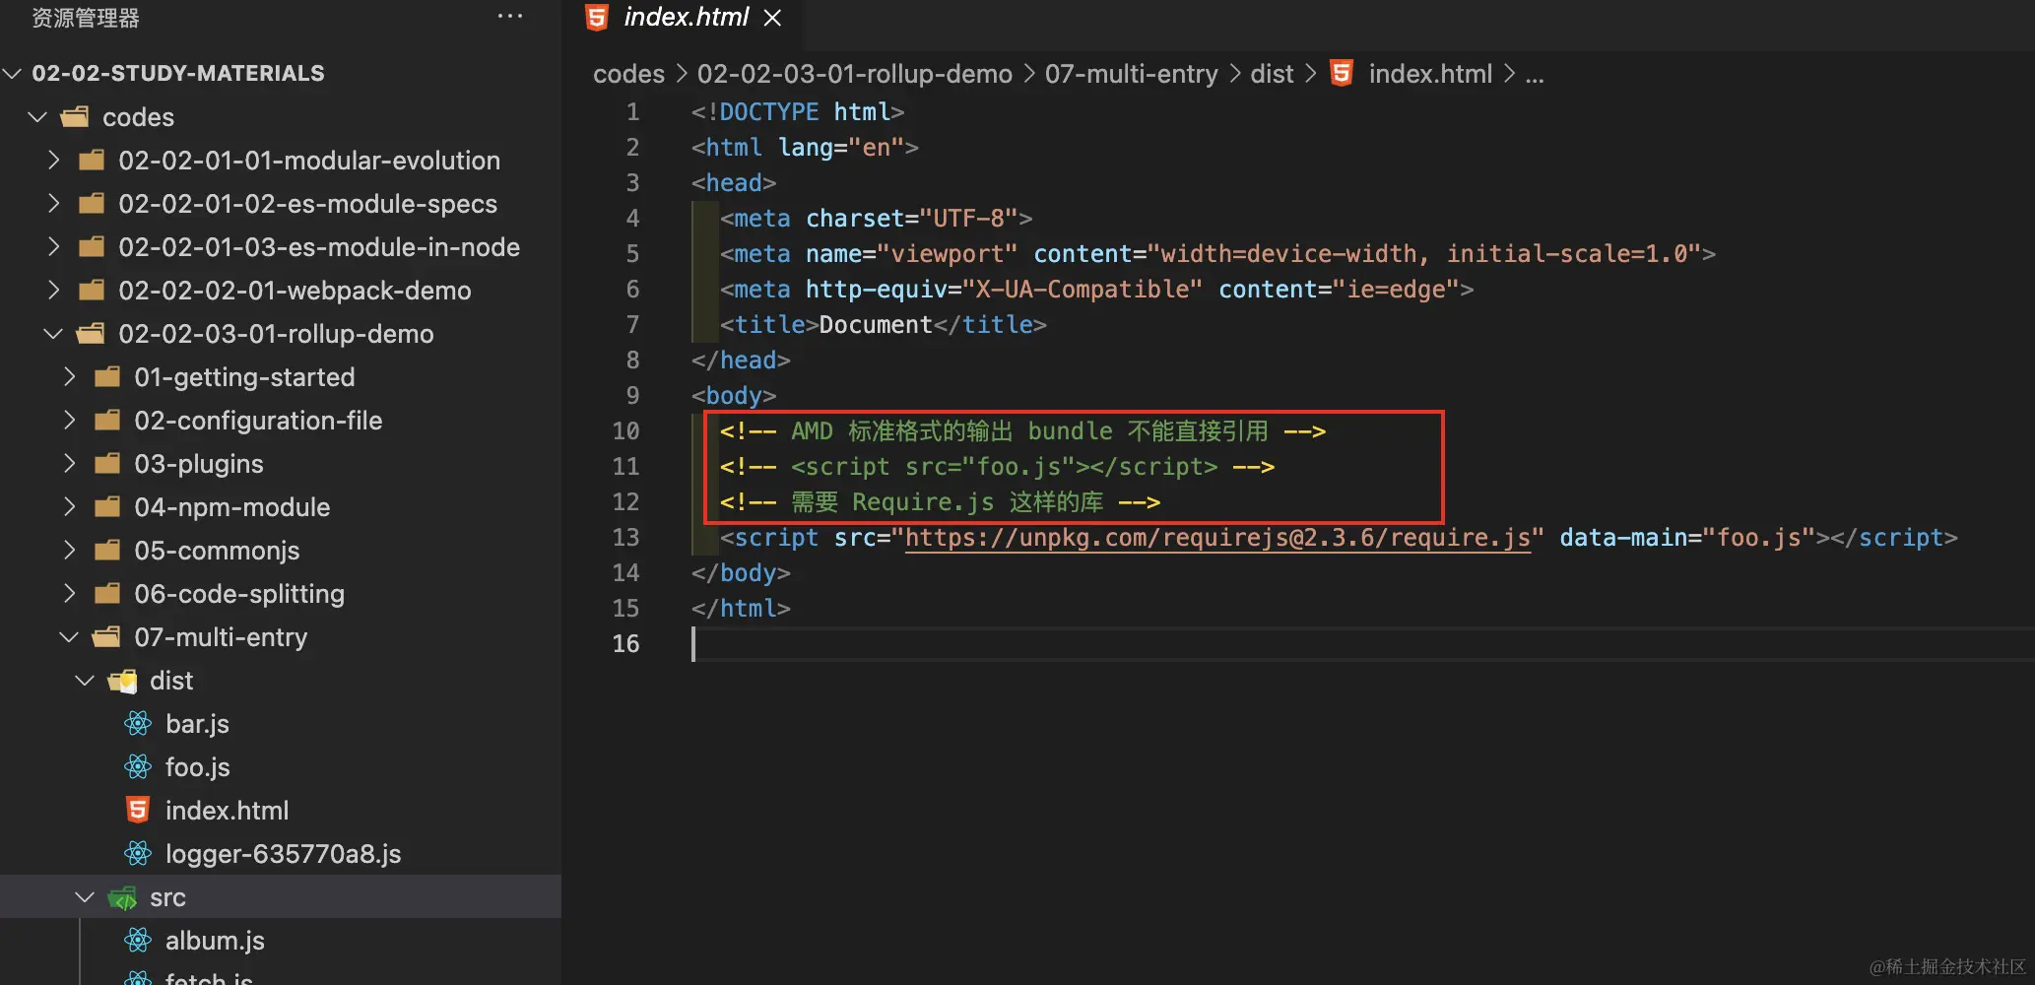2035x985 pixels.
Task: Collapse the src folder chevron
Action: pyautogui.click(x=86, y=897)
